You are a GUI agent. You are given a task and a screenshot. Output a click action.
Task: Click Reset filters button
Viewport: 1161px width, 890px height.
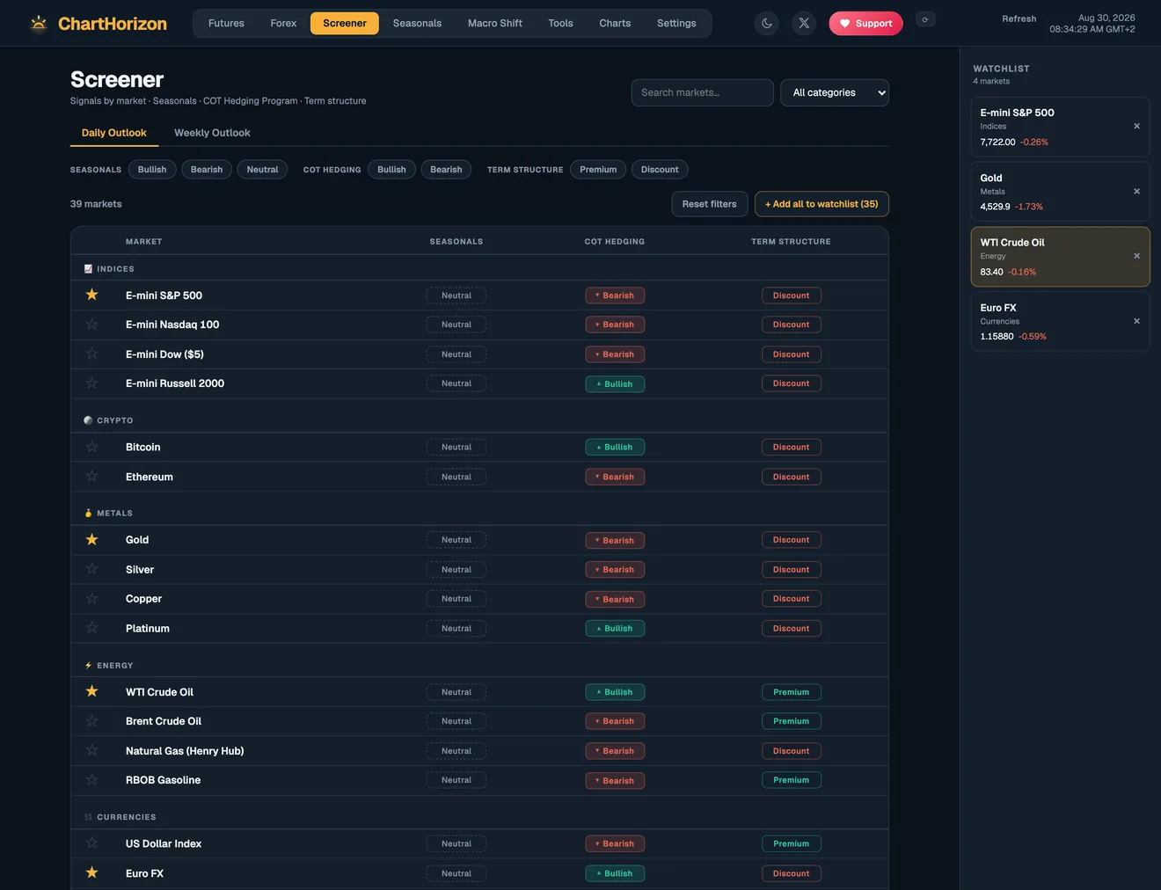pyautogui.click(x=710, y=204)
